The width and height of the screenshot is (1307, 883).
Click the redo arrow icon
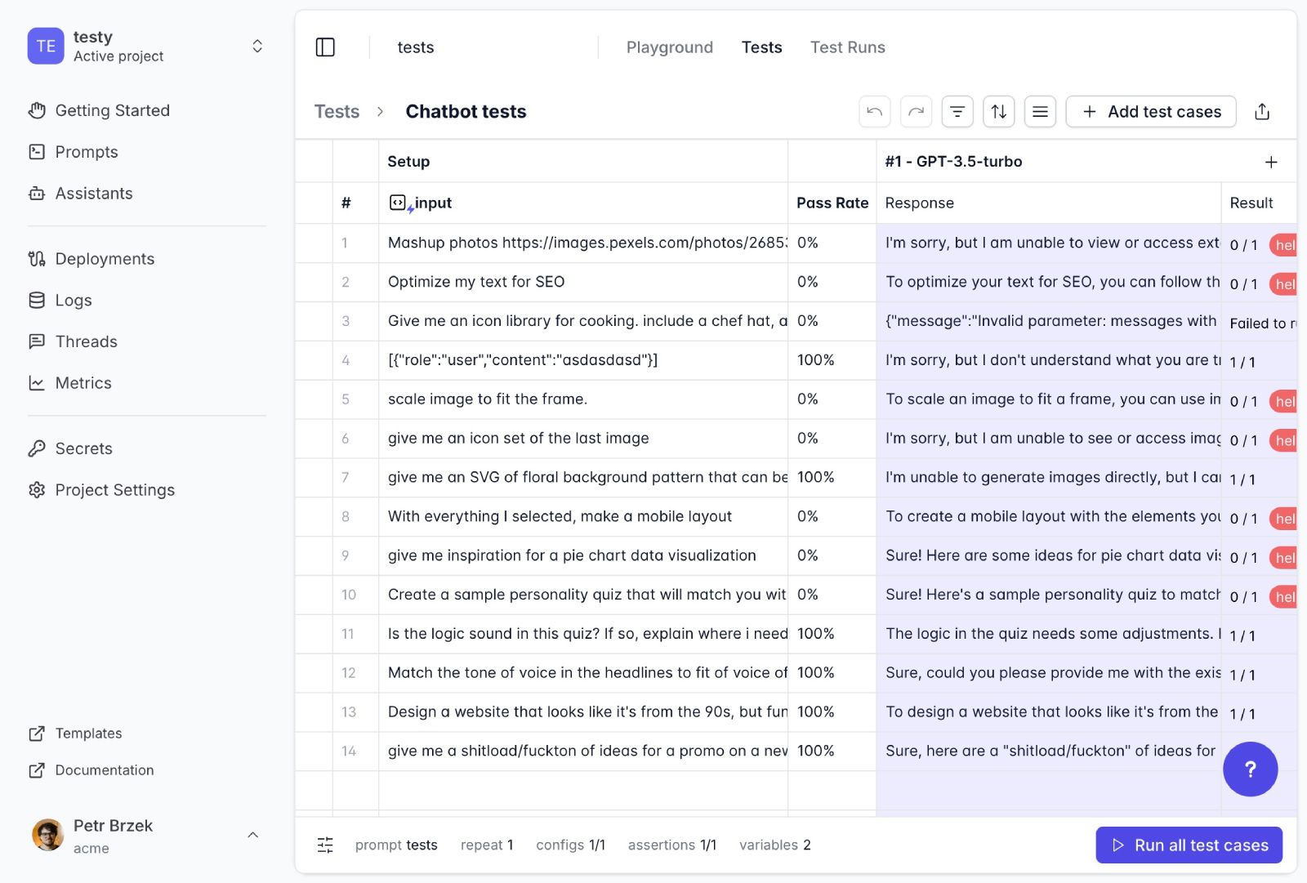click(916, 112)
